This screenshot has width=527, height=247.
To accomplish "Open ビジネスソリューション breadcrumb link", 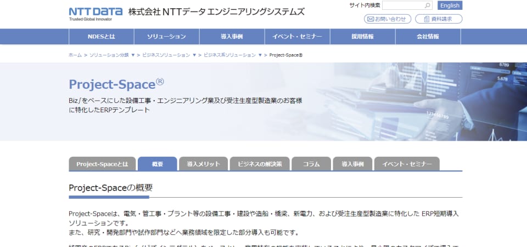I will [x=166, y=55].
